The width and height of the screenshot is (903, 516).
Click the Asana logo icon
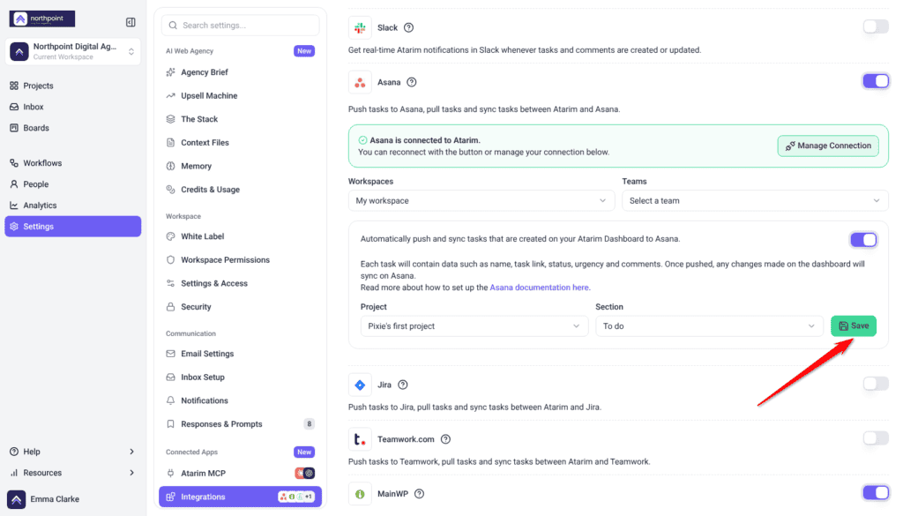pos(360,82)
